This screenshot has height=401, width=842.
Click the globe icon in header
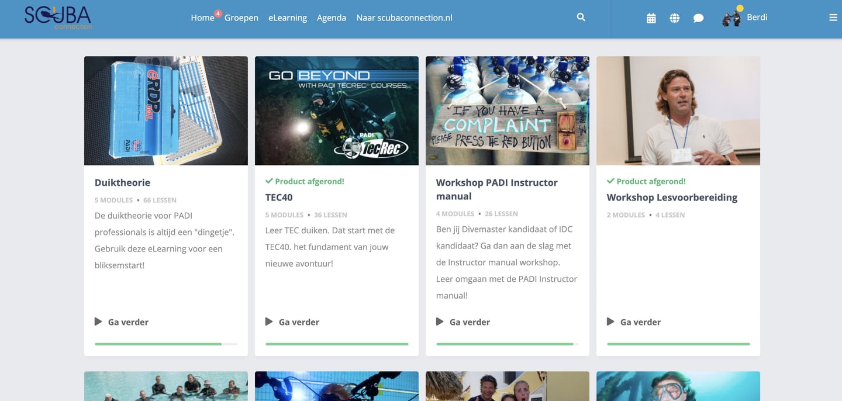coord(675,18)
